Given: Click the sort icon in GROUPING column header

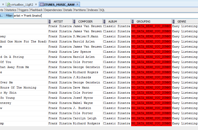Looking at the screenshot, I should (x=133, y=21).
